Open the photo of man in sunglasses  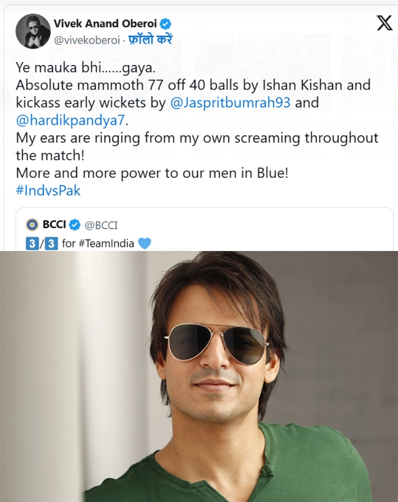coord(199,377)
